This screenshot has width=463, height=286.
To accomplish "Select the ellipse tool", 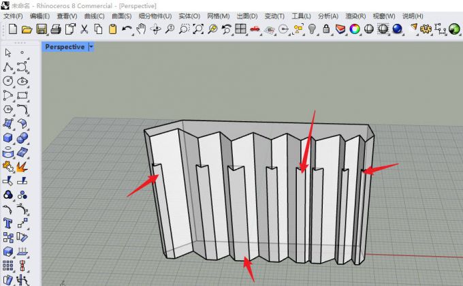I will [x=22, y=81].
